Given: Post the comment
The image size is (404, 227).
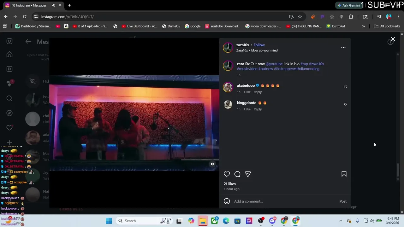Looking at the screenshot, I should (343, 201).
